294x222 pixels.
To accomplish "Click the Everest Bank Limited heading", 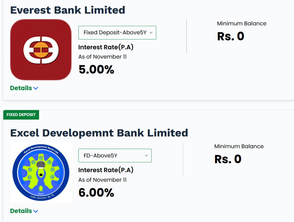I will pyautogui.click(x=68, y=10).
